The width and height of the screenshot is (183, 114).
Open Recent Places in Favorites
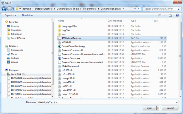coord(18,38)
